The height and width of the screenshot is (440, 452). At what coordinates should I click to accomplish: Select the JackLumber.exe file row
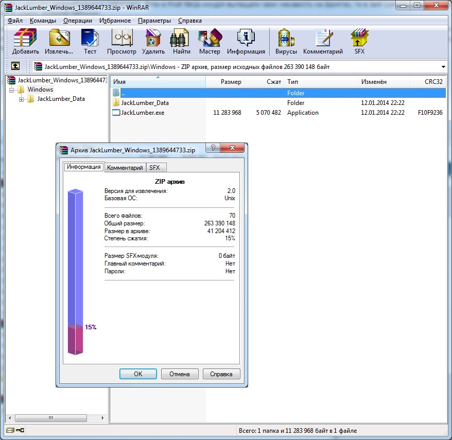(x=278, y=113)
